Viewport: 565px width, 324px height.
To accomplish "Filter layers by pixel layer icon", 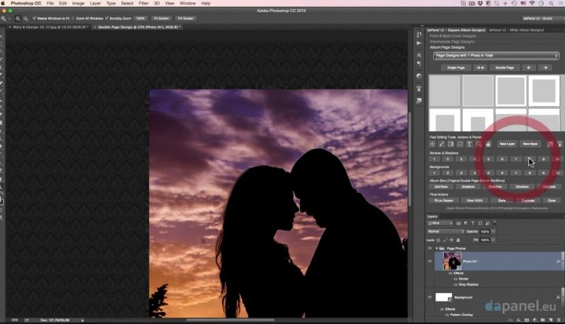I will pos(458,224).
